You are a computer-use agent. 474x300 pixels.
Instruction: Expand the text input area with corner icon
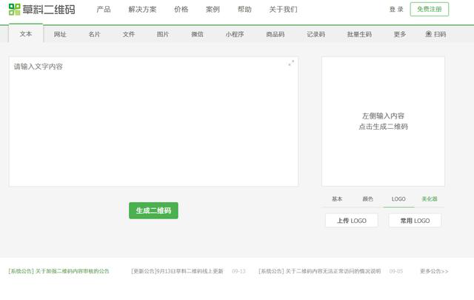coord(291,63)
